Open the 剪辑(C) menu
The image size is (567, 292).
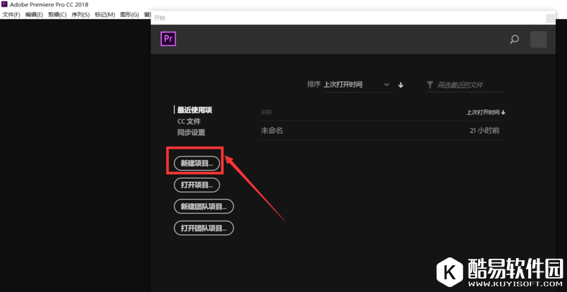[x=57, y=14]
